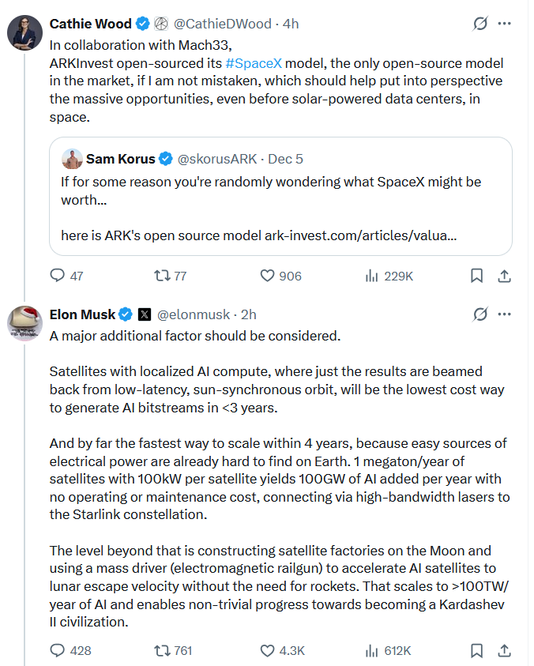Like Cathie Wood's post
Image resolution: width=534 pixels, height=666 pixels.
pyautogui.click(x=266, y=276)
